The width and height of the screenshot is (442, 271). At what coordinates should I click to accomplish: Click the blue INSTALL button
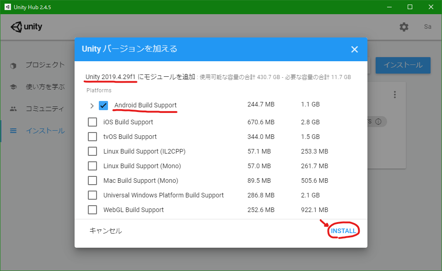coord(343,231)
